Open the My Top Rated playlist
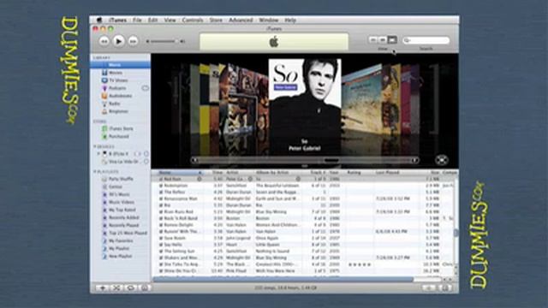548x308 pixels. [122, 210]
